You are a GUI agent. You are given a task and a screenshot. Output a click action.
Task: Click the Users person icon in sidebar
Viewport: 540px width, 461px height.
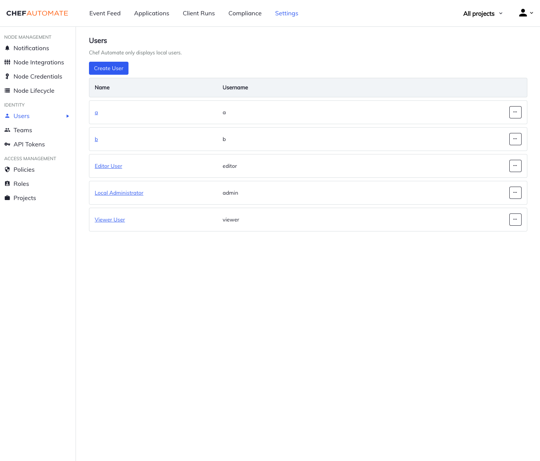(7, 116)
